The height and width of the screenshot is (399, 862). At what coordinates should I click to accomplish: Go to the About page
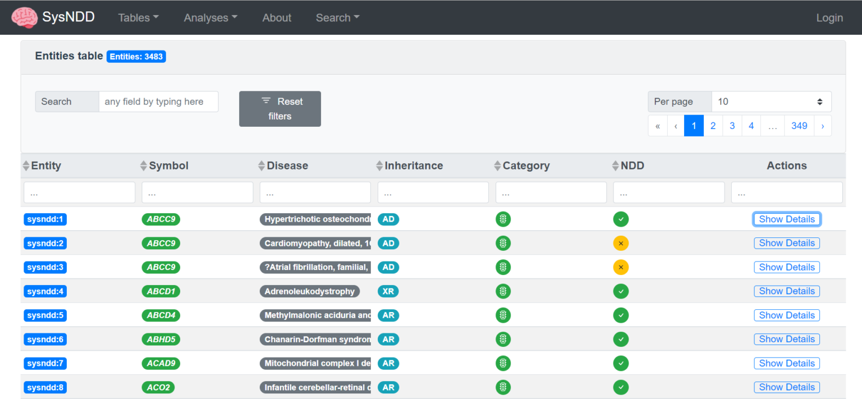(x=277, y=18)
